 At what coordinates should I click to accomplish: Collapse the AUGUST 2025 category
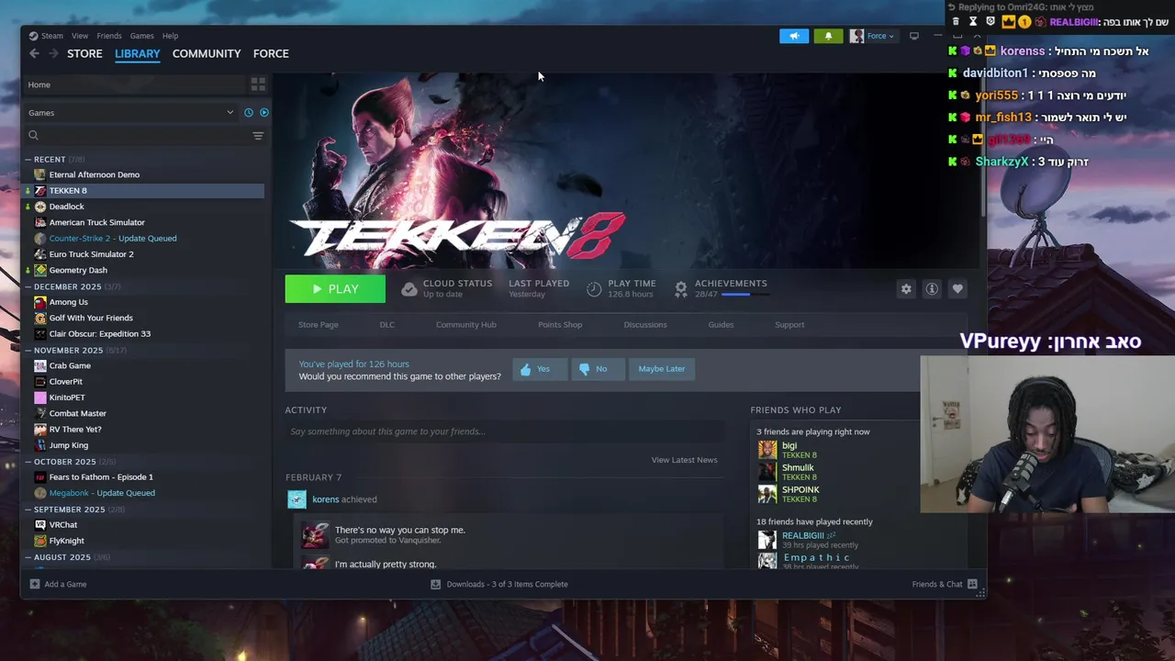coord(28,557)
